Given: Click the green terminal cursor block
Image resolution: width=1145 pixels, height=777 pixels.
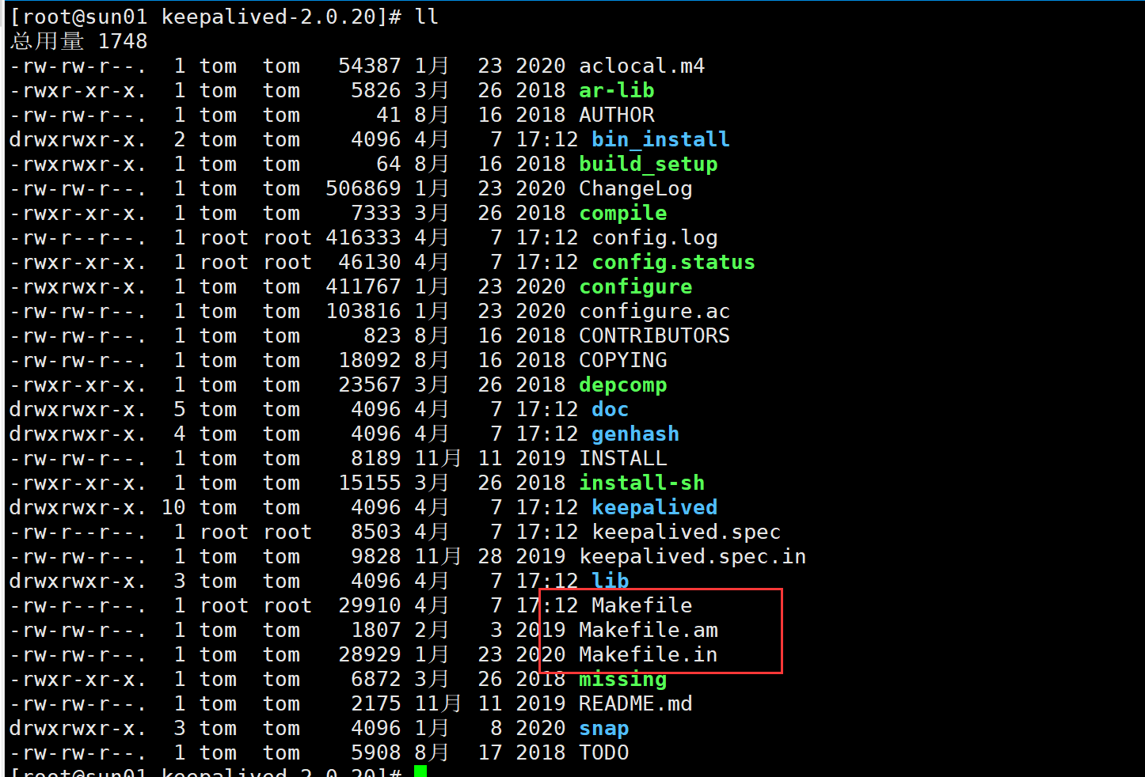Looking at the screenshot, I should tap(420, 771).
